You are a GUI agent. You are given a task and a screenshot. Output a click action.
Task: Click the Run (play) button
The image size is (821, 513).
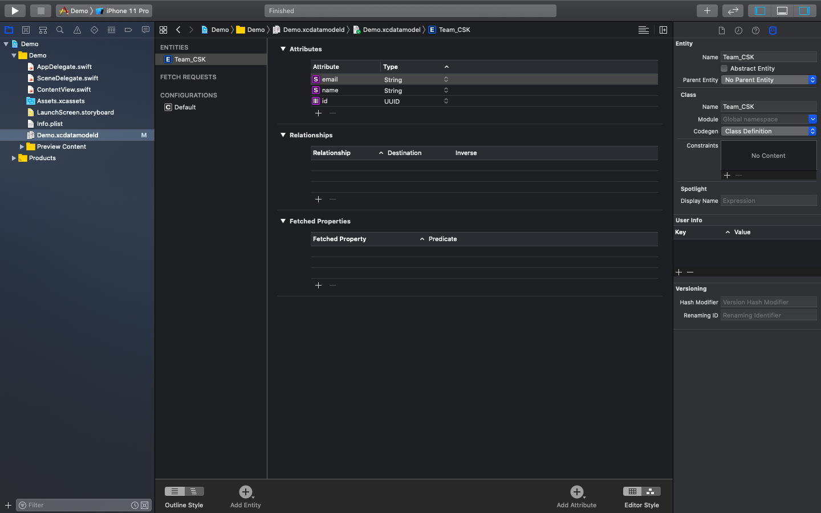[x=15, y=10]
